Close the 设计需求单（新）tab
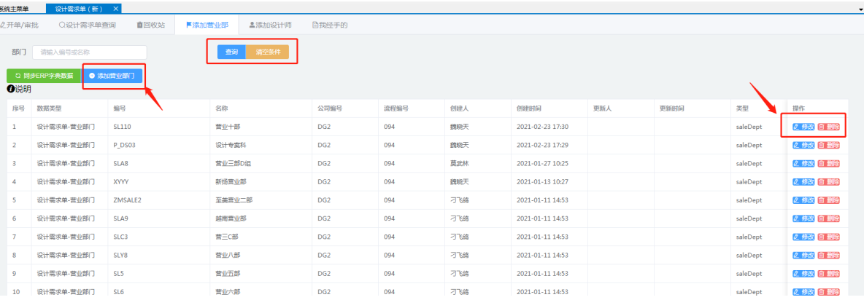 pyautogui.click(x=115, y=9)
